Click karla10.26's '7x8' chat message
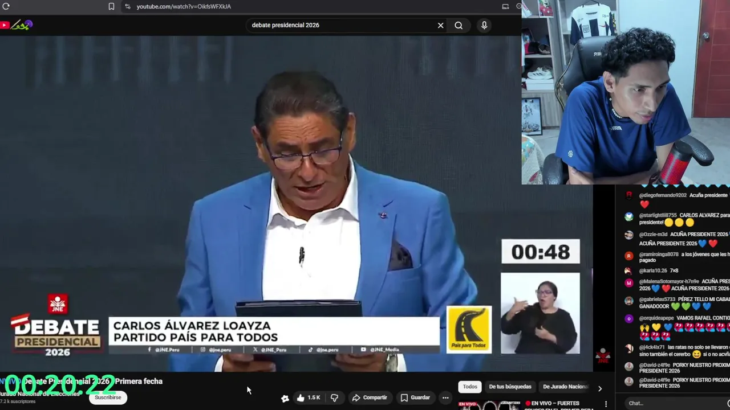Screen dimensions: 730x410 pos(658,270)
